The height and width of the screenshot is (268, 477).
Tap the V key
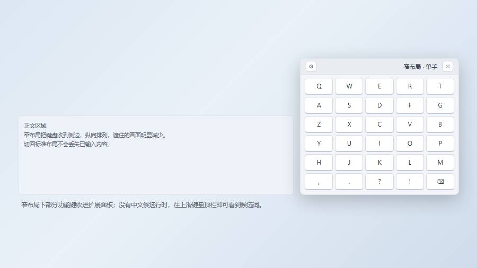[x=410, y=124]
